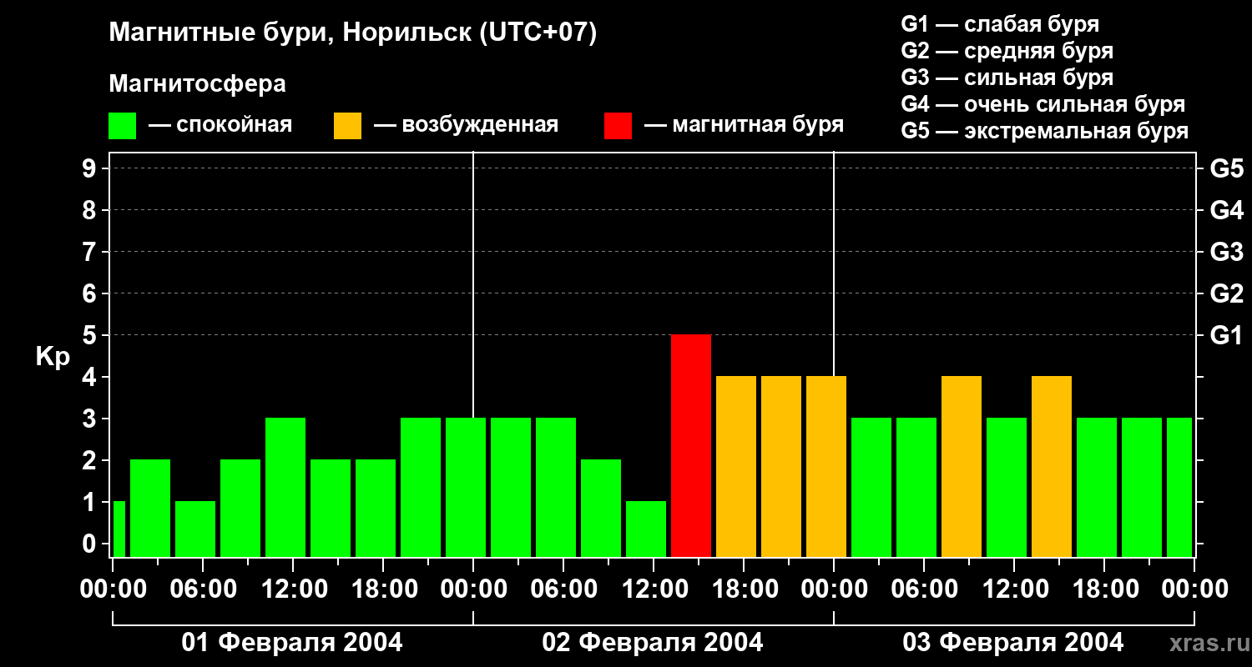Pick the yellow bar at 12:00–15:00 on 03 Февраля

(x=1052, y=466)
